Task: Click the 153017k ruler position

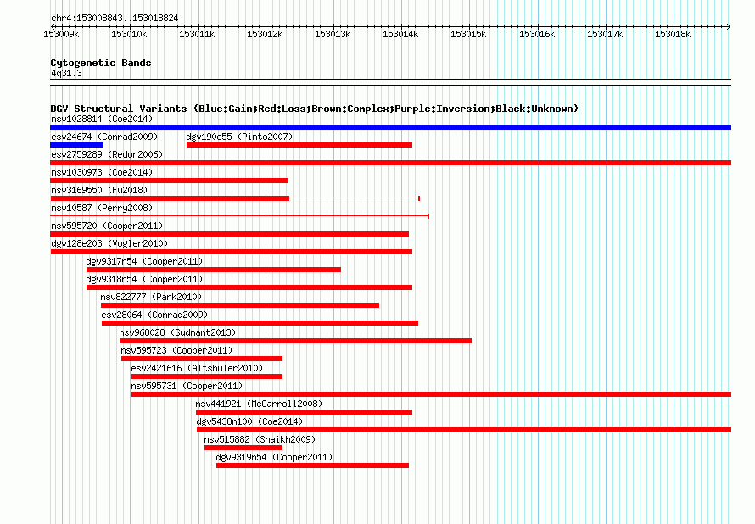Action: coord(605,34)
